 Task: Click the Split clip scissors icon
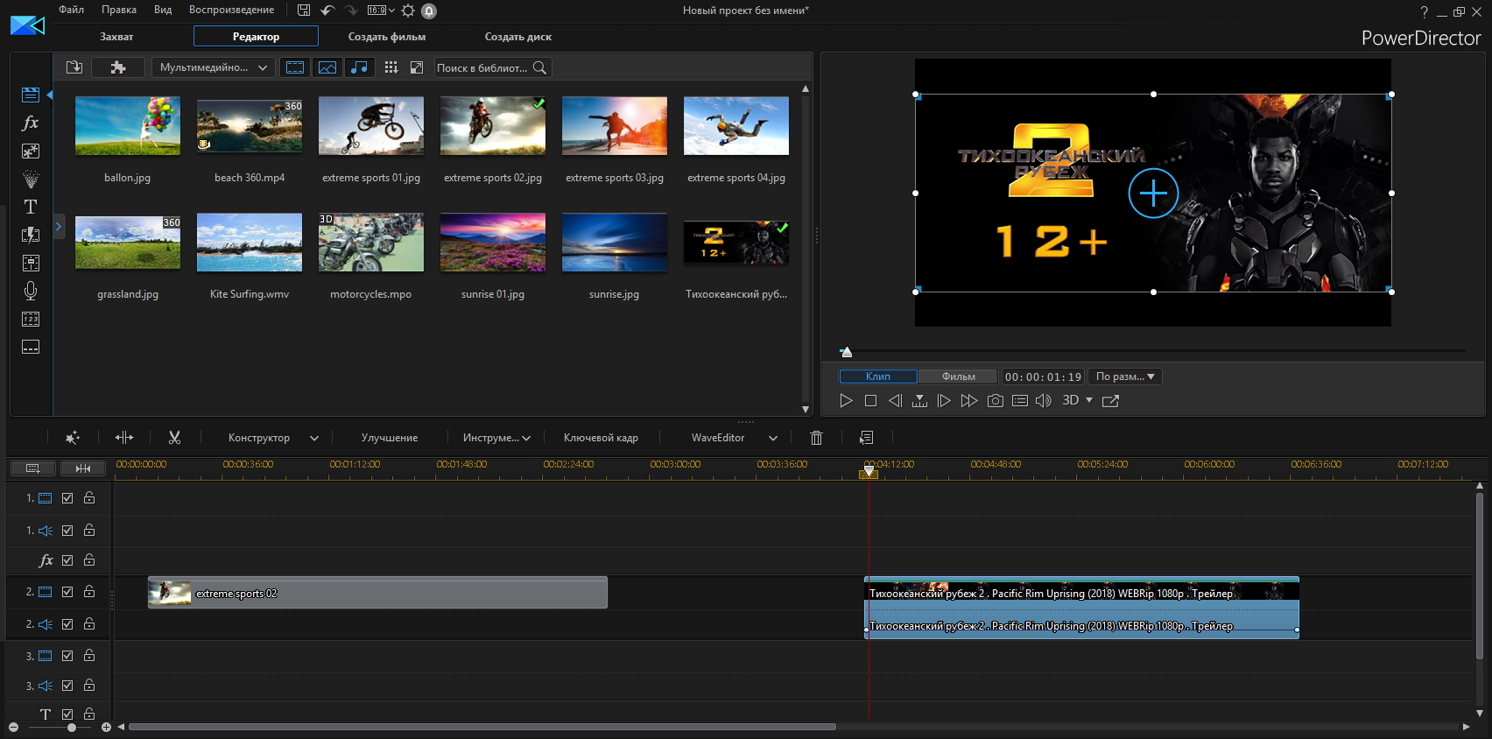[x=174, y=438]
